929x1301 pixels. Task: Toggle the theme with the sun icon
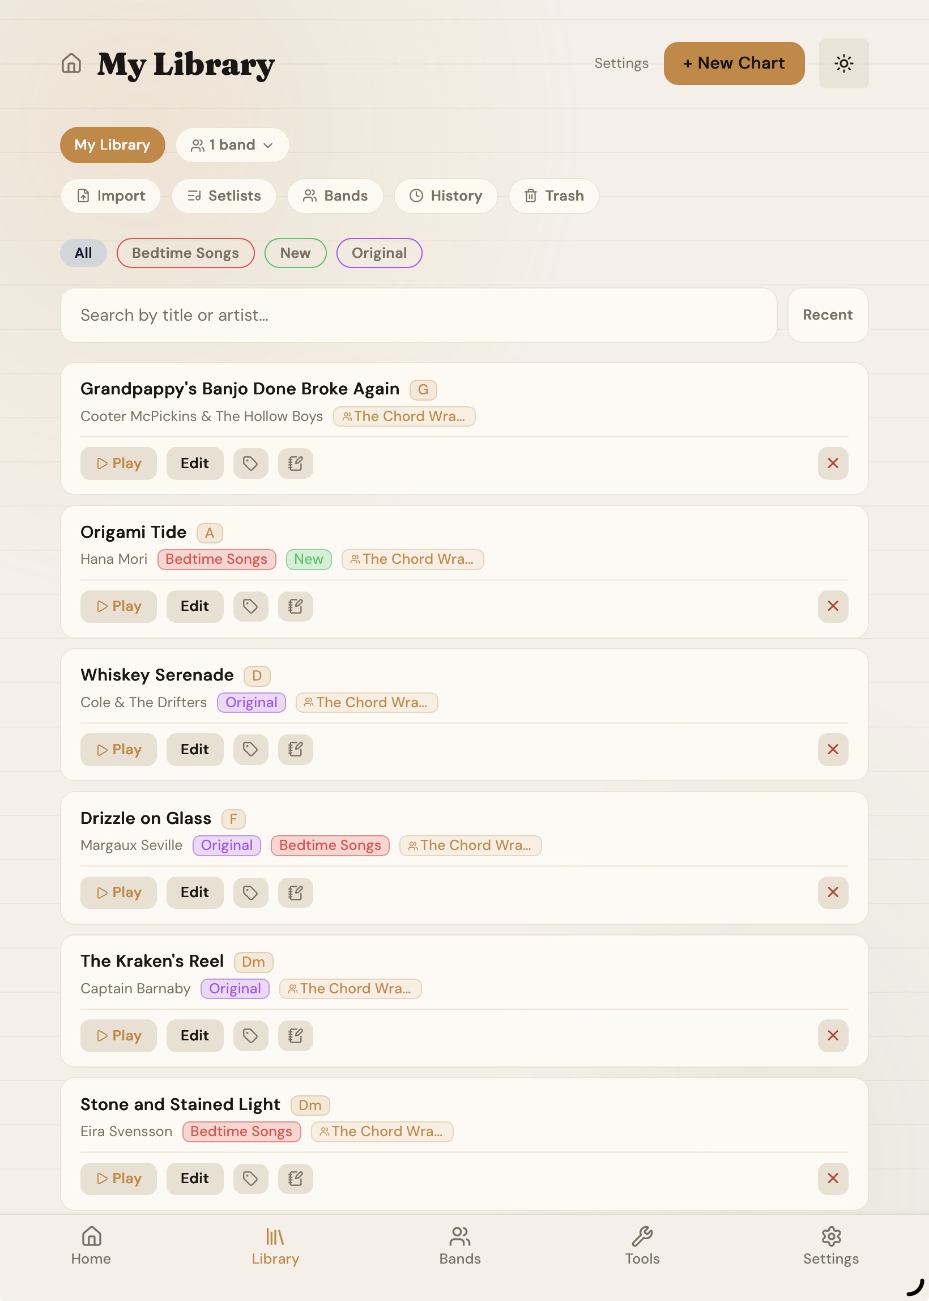[844, 63]
